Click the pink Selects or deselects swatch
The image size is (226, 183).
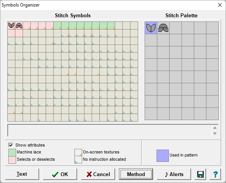12,160
